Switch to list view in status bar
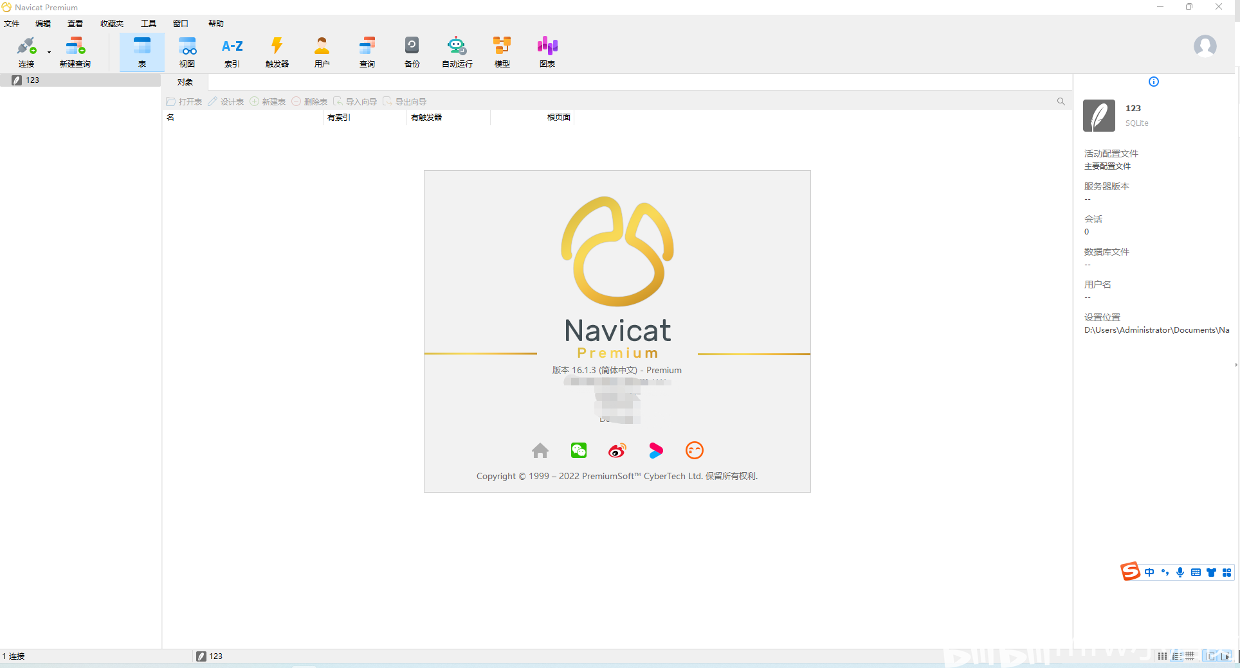The height and width of the screenshot is (668, 1240). point(1176,656)
